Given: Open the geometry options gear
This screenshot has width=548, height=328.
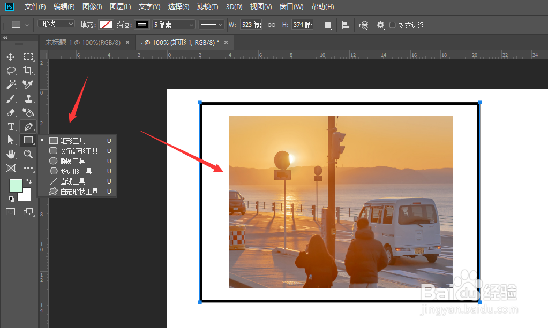Looking at the screenshot, I should tap(380, 25).
